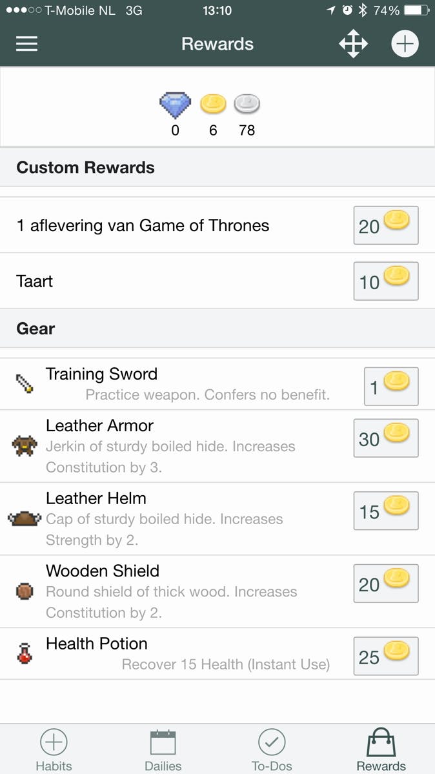The image size is (435, 774).
Task: Tap the reorder arrows icon
Action: pyautogui.click(x=353, y=44)
